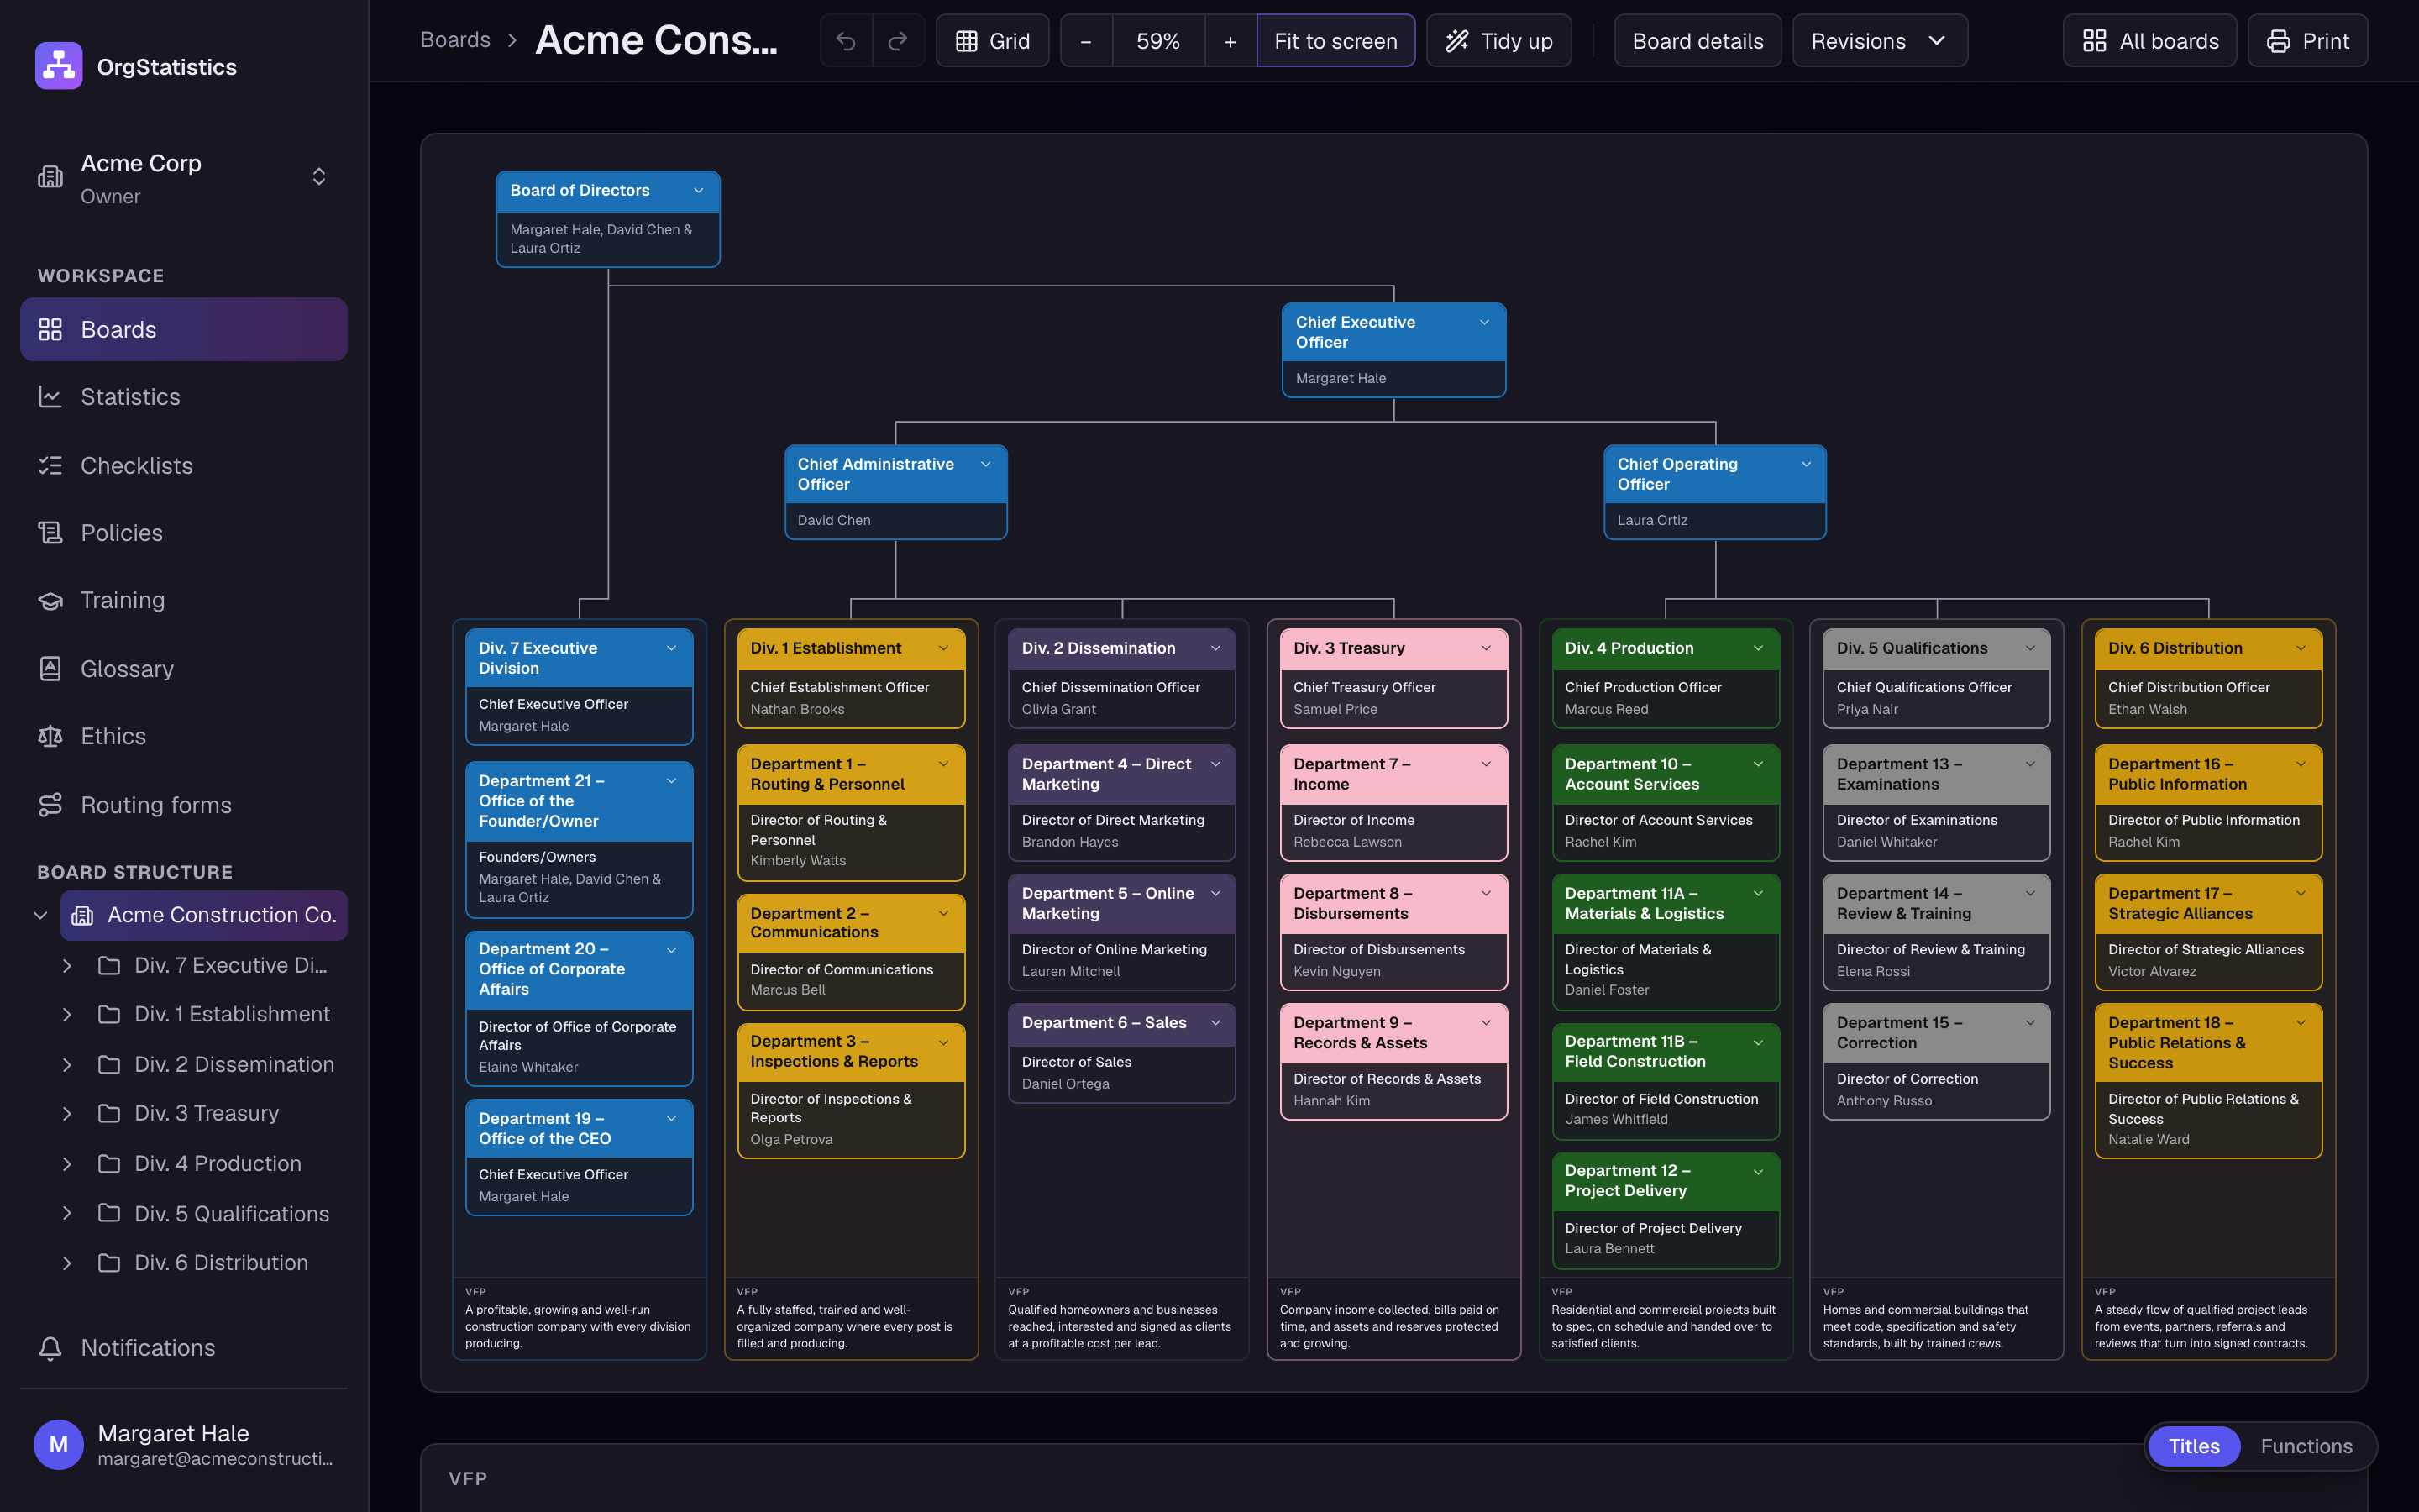Open Routing forms

[x=184, y=805]
